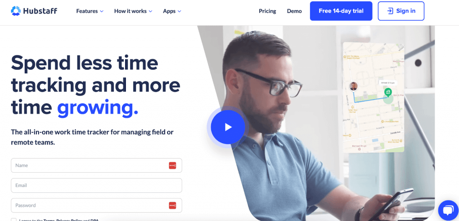Viewport: 459px width, 221px height.
Task: Click the sign-in arrow icon
Action: point(390,11)
